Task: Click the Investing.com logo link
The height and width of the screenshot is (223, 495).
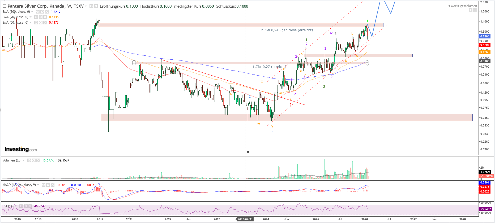Action: pos(21,149)
